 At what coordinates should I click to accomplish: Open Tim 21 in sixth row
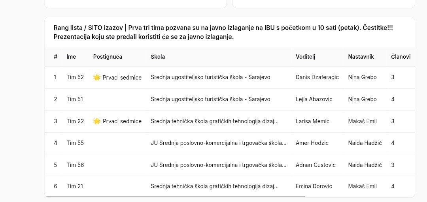(x=75, y=186)
